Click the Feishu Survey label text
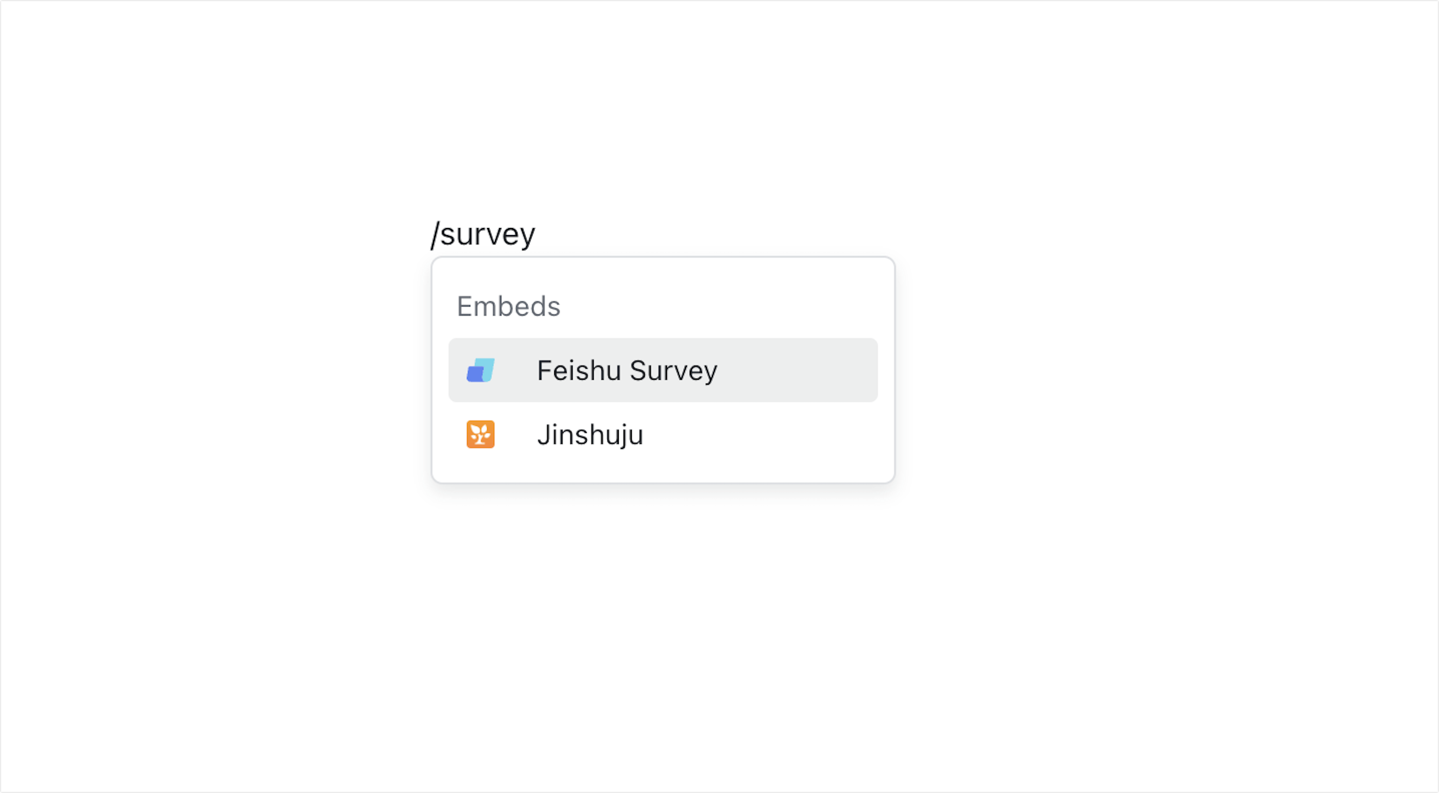The width and height of the screenshot is (1439, 793). coord(627,370)
